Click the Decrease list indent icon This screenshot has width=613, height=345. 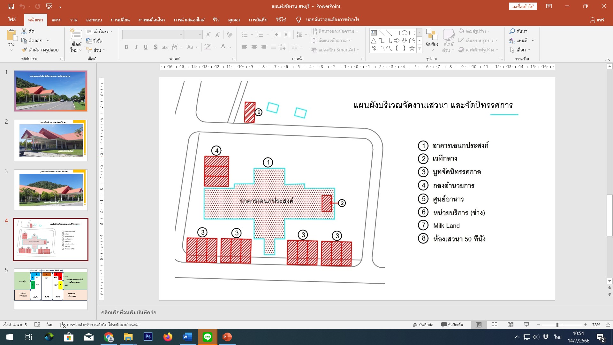pyautogui.click(x=278, y=34)
